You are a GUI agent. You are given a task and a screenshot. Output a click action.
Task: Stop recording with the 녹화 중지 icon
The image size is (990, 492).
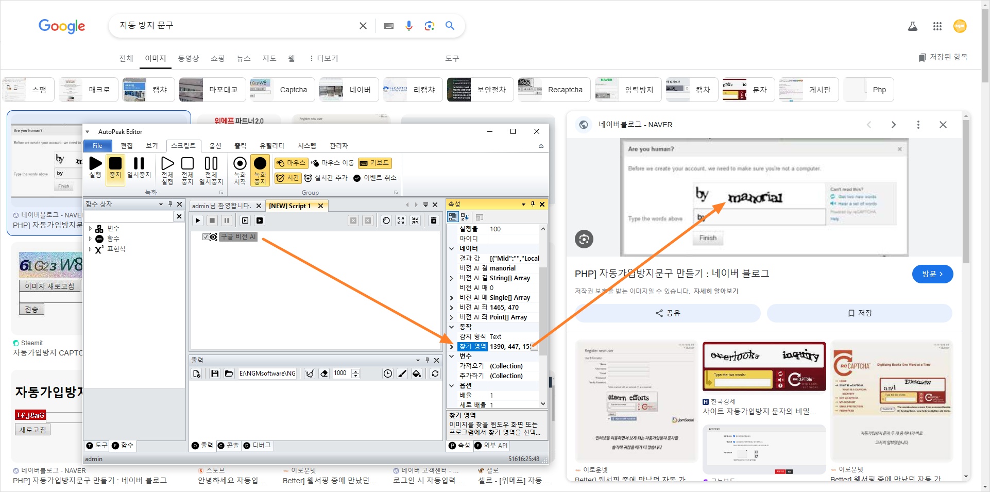pos(260,171)
